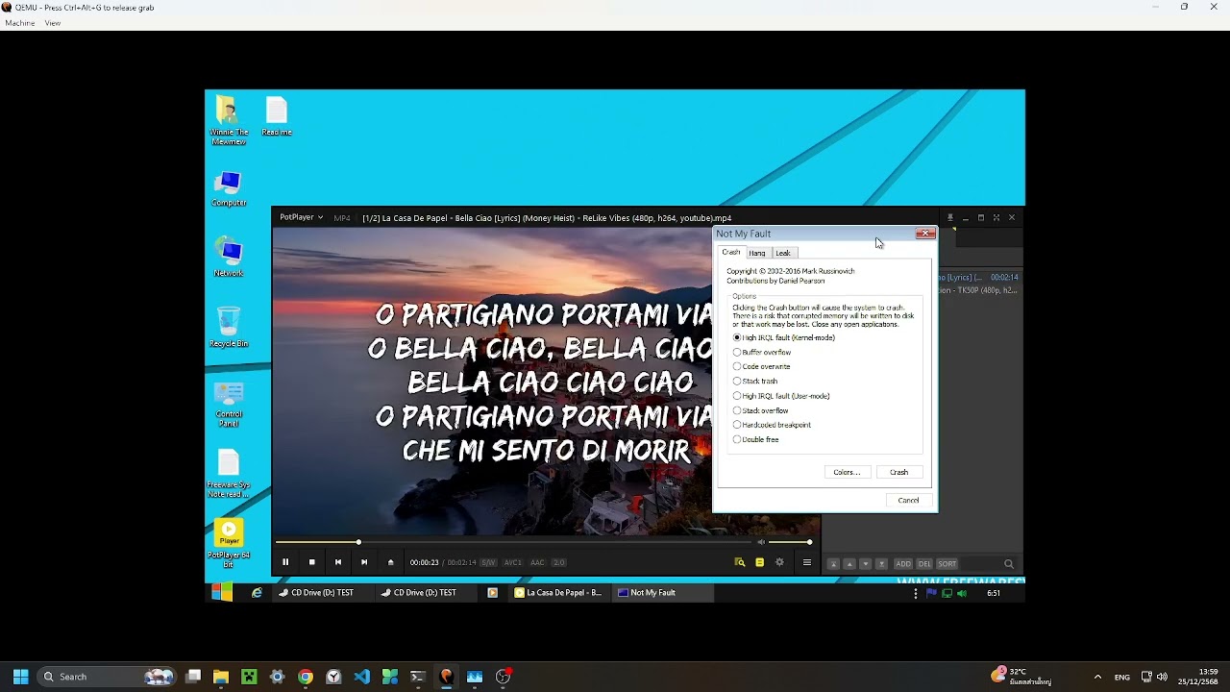The width and height of the screenshot is (1230, 692).
Task: Open the Network desktop icon
Action: coord(229,258)
